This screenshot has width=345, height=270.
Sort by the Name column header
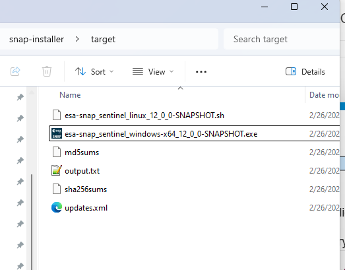pos(70,95)
